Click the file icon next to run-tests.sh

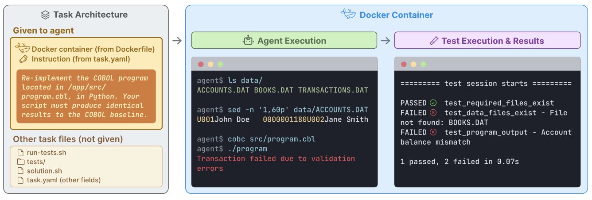(x=20, y=153)
